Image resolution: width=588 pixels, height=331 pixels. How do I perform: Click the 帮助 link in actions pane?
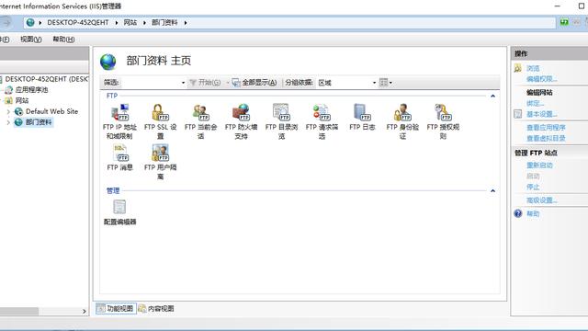533,213
